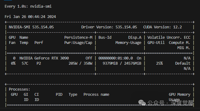This screenshot has height=111, width=200.
Task: Click the memory usage "9379MiB / 24576MiB"
Action: point(122,63)
